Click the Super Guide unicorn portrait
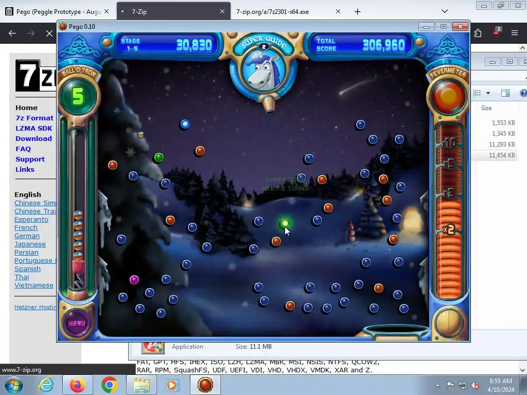This screenshot has width=527, height=395. [263, 70]
